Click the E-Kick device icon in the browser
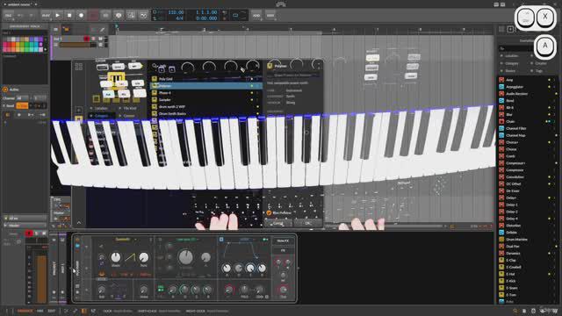 [501, 281]
